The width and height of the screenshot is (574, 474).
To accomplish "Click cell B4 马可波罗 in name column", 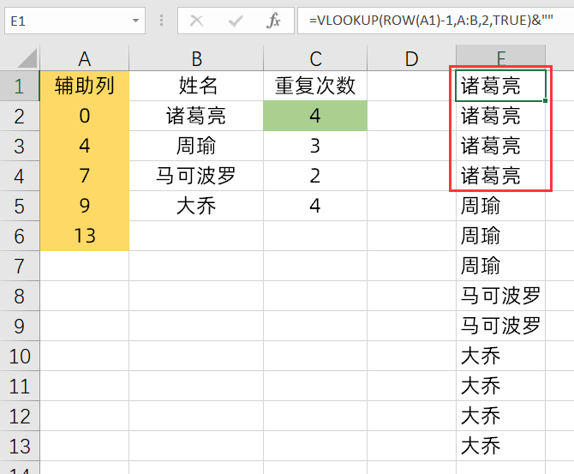I will coord(196,177).
